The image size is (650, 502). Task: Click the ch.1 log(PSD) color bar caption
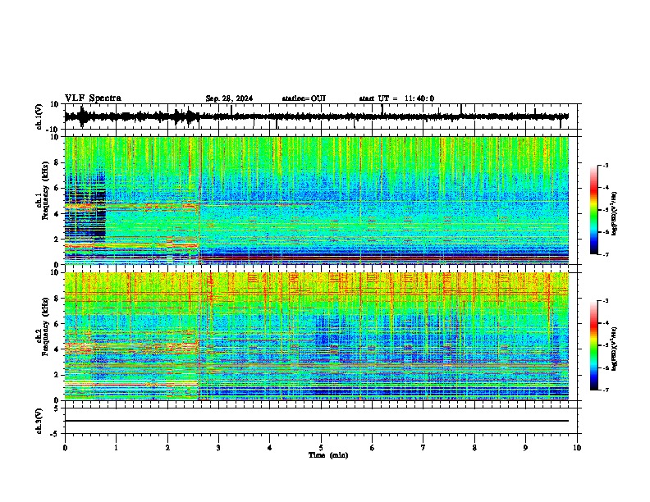coord(615,213)
